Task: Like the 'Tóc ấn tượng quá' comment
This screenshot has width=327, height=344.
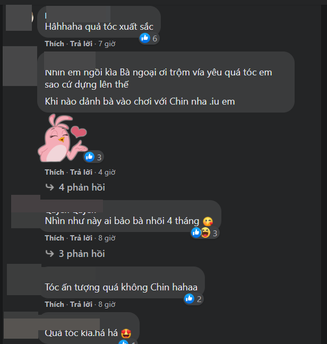Action: (x=54, y=305)
